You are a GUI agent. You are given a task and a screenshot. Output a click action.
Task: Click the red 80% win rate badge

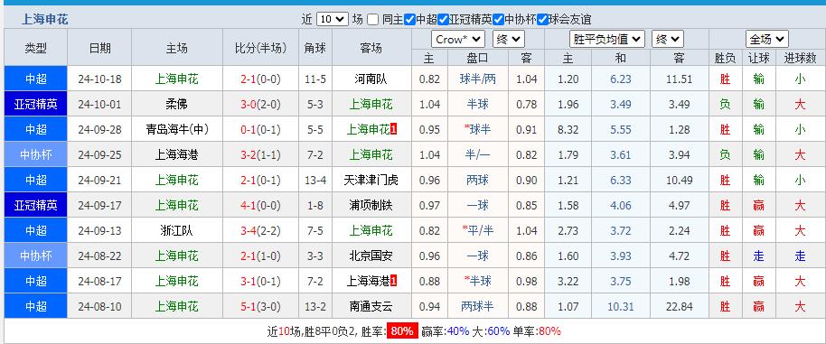[403, 331]
